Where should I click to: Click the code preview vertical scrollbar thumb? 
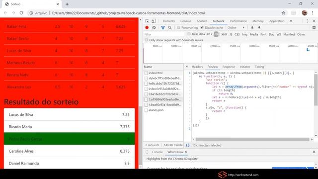[316, 89]
